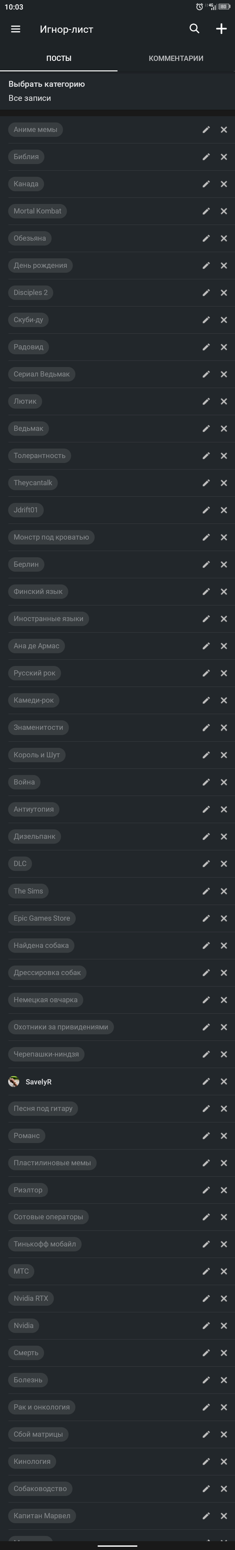
Task: Delete the "The Sims" tag entry
Action: pyautogui.click(x=224, y=891)
